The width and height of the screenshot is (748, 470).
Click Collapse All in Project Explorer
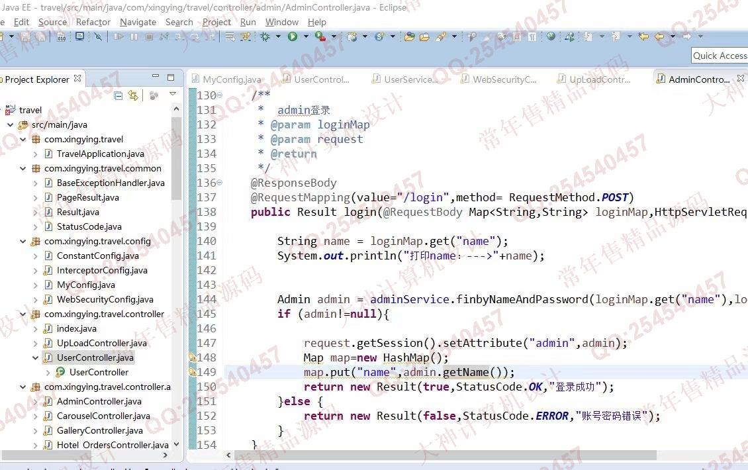click(x=118, y=96)
